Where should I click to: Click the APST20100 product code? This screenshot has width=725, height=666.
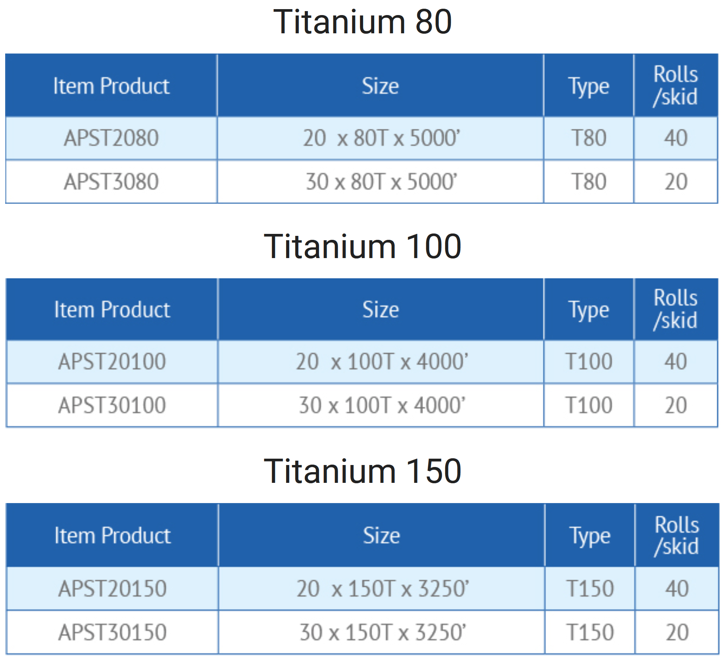[x=112, y=362]
